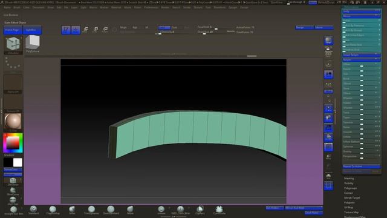This screenshot has width=387, height=218.
Task: Toggle Edit mode button
Action: pyautogui.click(x=66, y=30)
